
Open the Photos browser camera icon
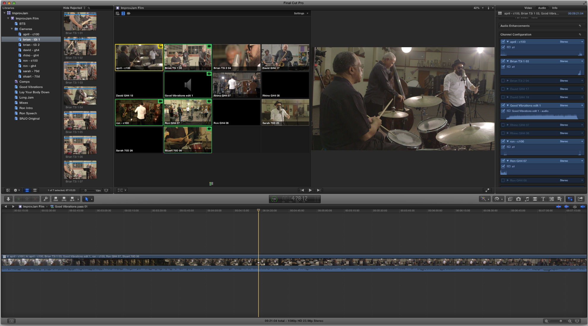click(x=519, y=199)
